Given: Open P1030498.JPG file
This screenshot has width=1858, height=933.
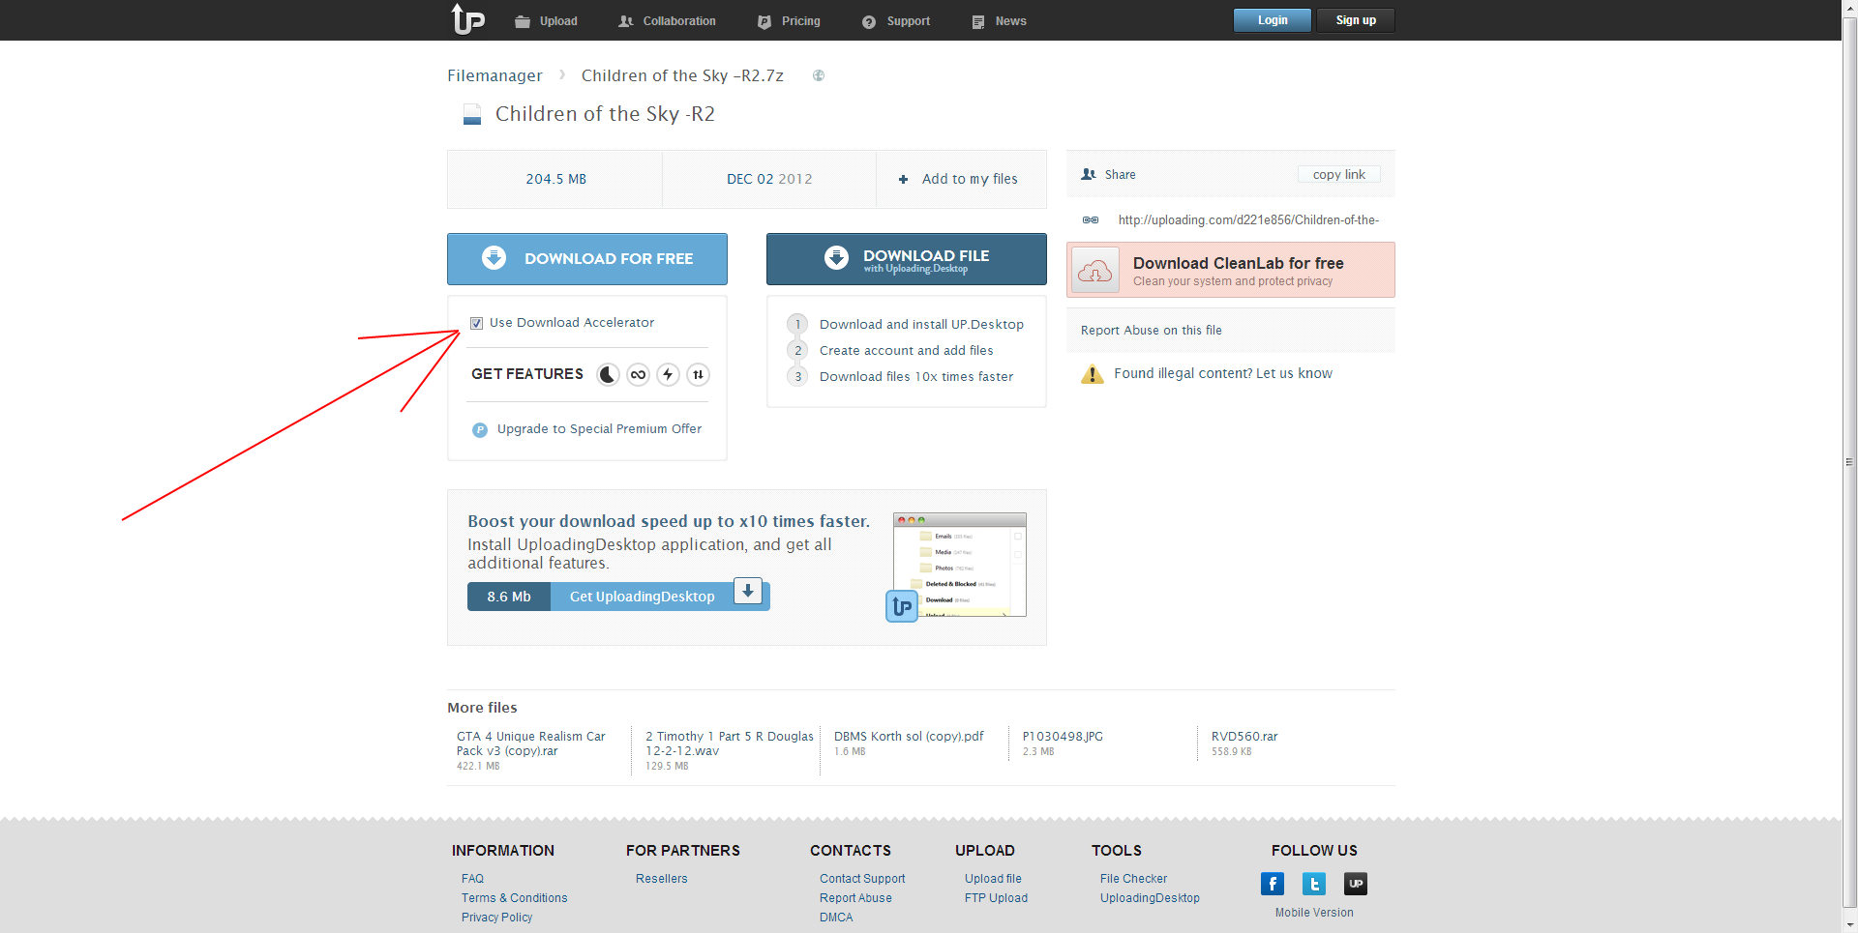Looking at the screenshot, I should (x=1063, y=737).
